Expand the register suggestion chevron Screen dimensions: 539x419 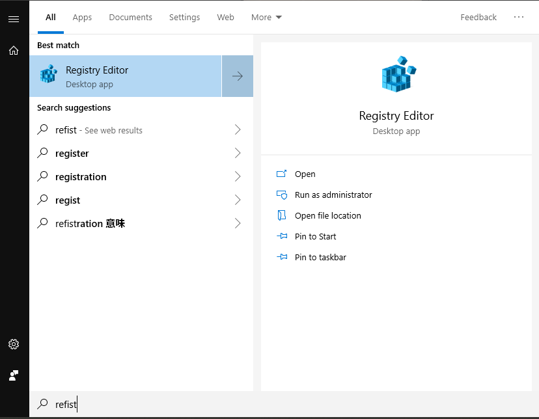238,153
